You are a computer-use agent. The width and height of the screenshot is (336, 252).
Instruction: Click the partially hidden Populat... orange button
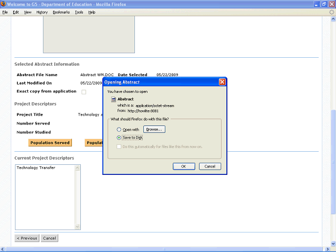pyautogui.click(x=94, y=143)
